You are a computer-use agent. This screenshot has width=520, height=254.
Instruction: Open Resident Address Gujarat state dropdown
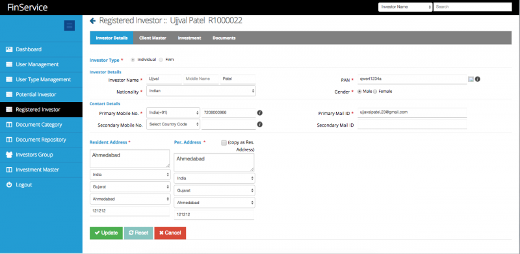coord(130,186)
